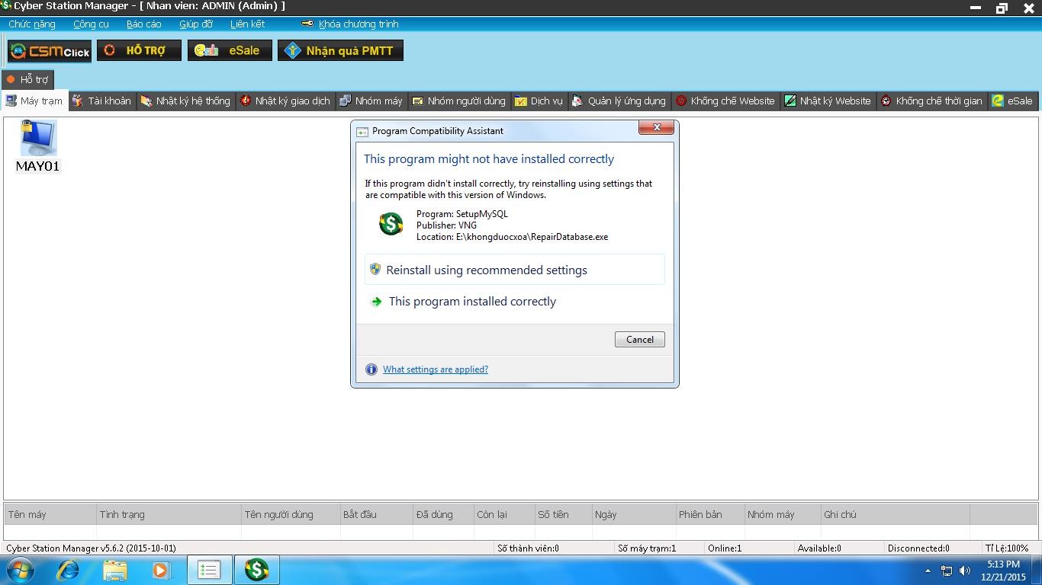Screen dimensions: 1042x585
Task: Choose This program installed correctly
Action: tap(472, 301)
